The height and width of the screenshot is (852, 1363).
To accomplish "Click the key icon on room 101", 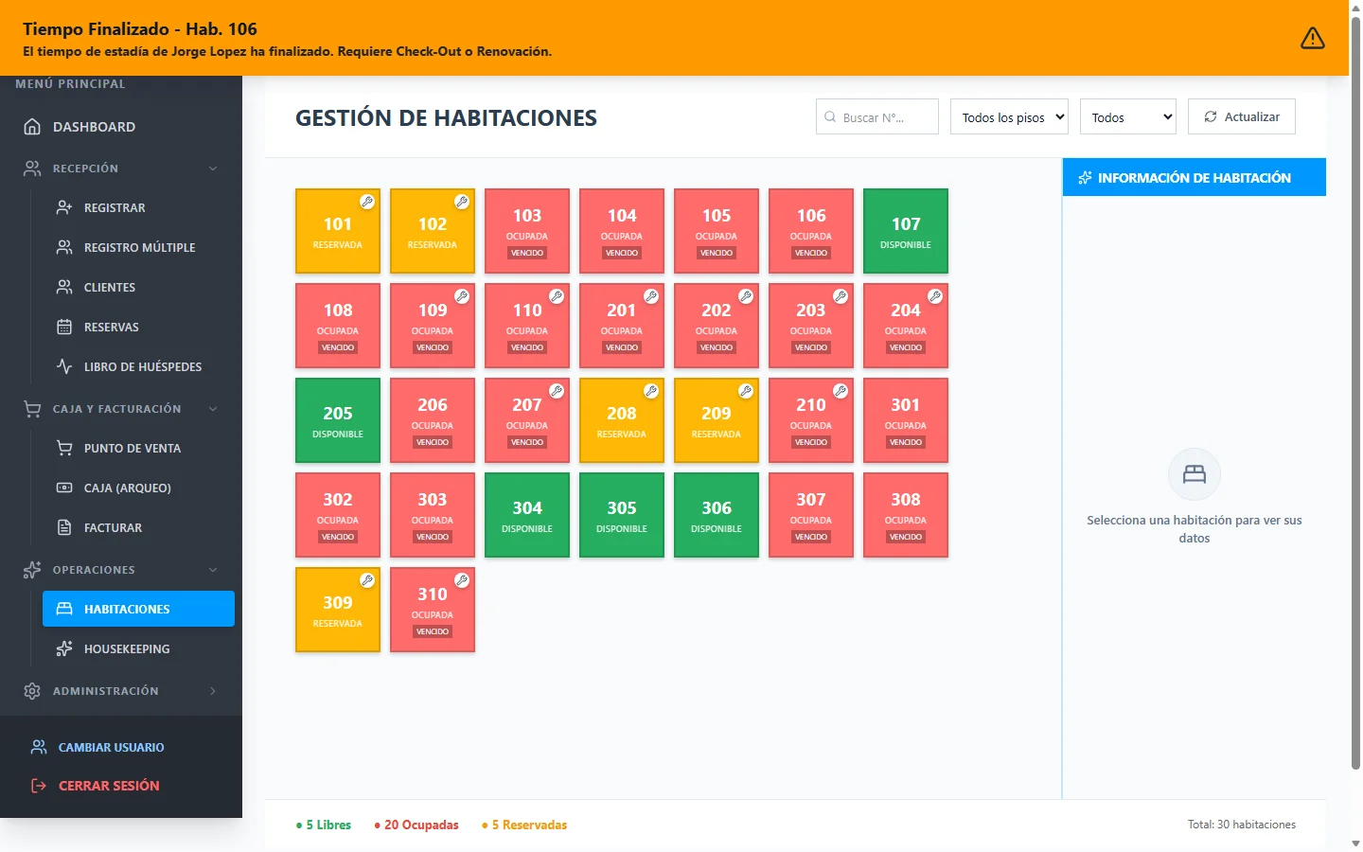I will [x=367, y=202].
